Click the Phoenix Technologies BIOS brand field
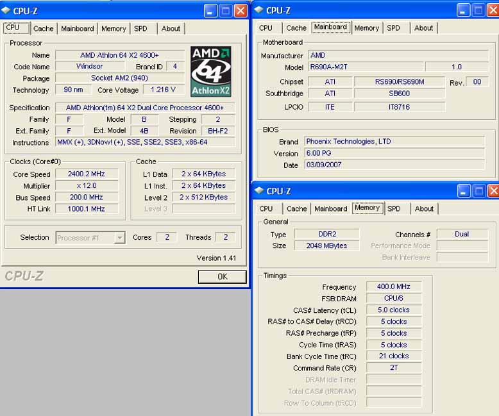Screen dimensions: 499x416 pos(394,141)
